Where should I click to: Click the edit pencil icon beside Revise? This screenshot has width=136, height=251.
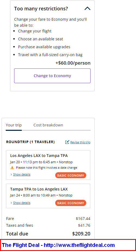click(x=67, y=142)
